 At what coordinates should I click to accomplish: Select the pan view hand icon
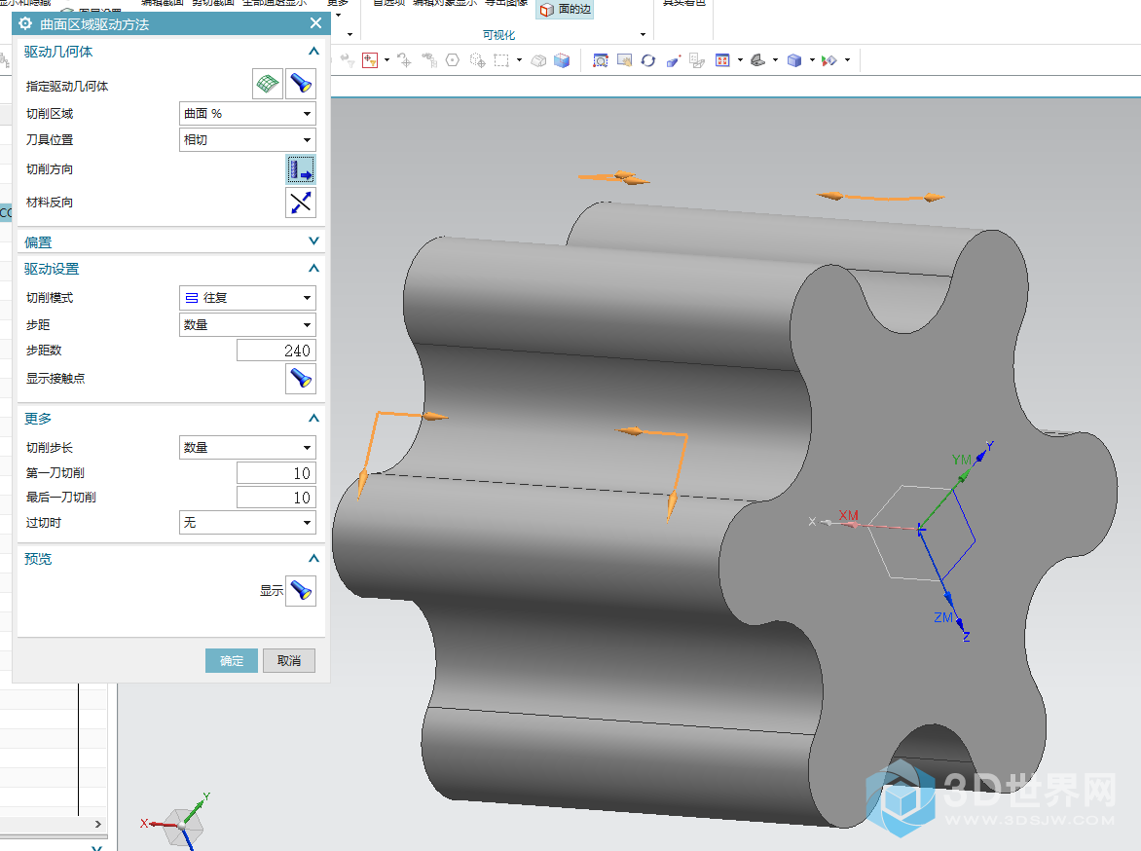(624, 60)
